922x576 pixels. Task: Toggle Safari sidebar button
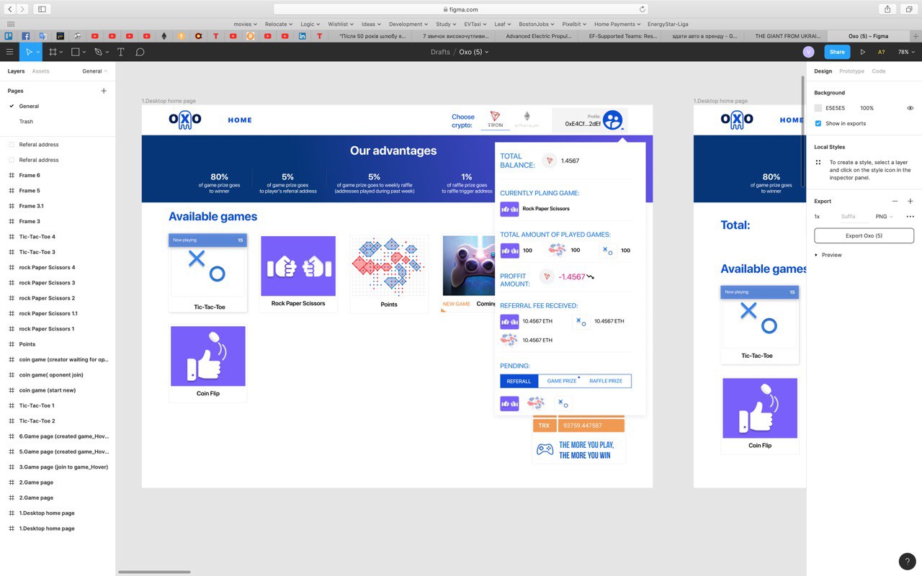click(41, 9)
